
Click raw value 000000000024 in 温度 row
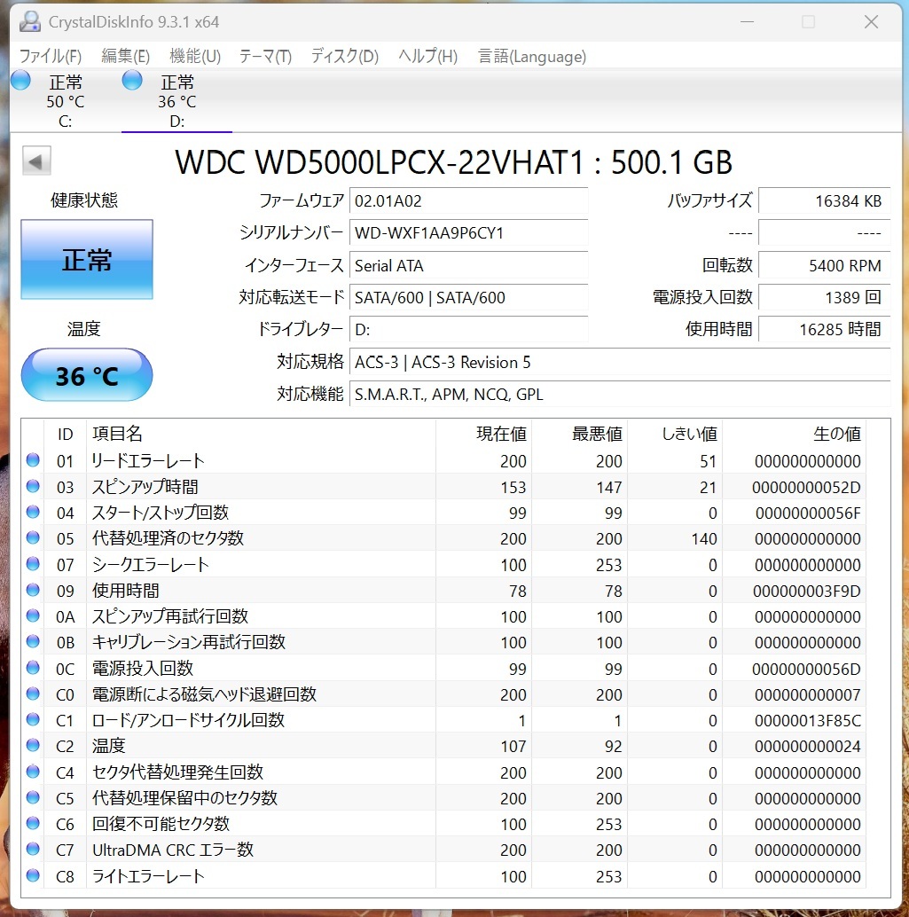(x=807, y=746)
